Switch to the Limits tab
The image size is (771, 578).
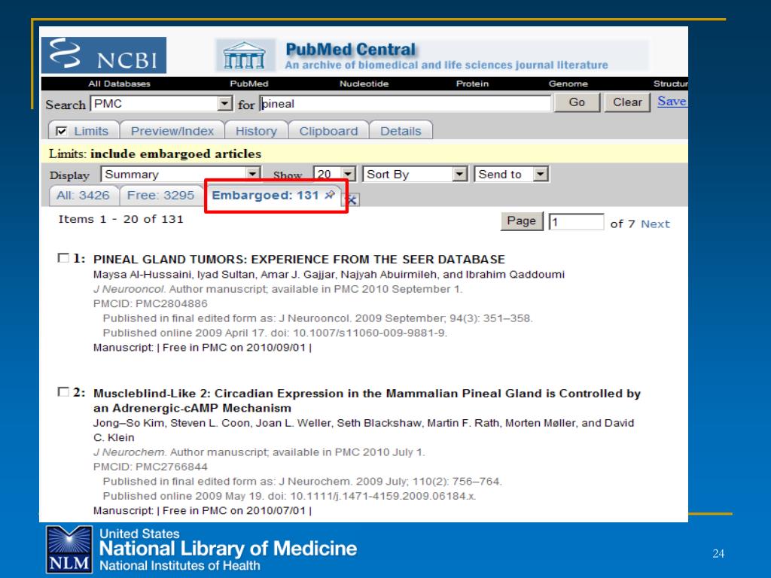tap(91, 131)
